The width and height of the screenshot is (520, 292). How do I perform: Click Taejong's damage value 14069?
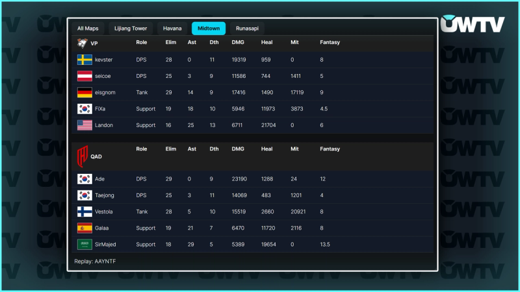click(x=239, y=195)
